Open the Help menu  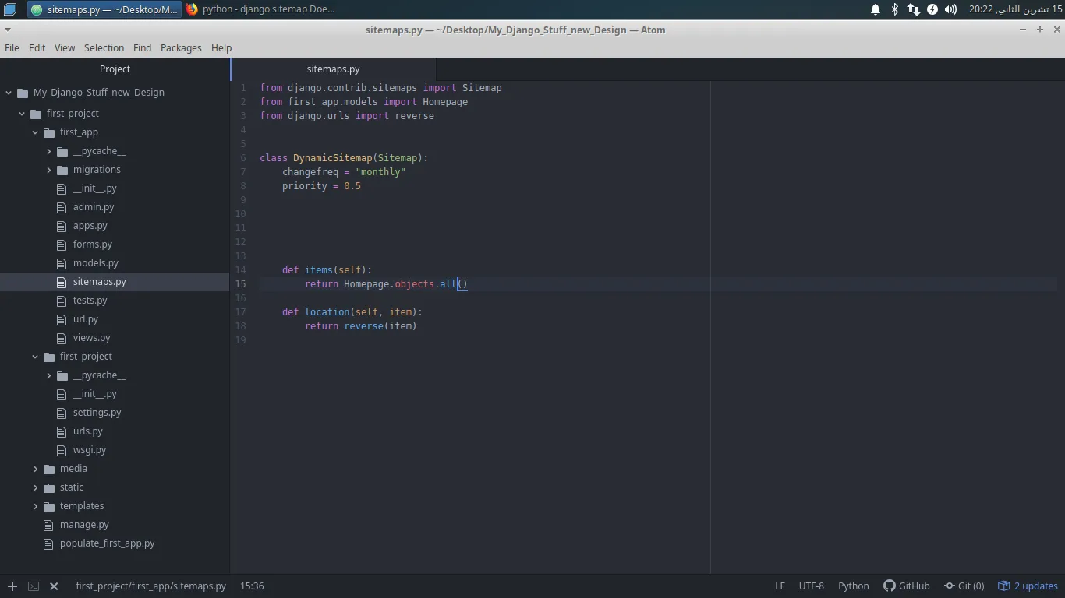[221, 47]
